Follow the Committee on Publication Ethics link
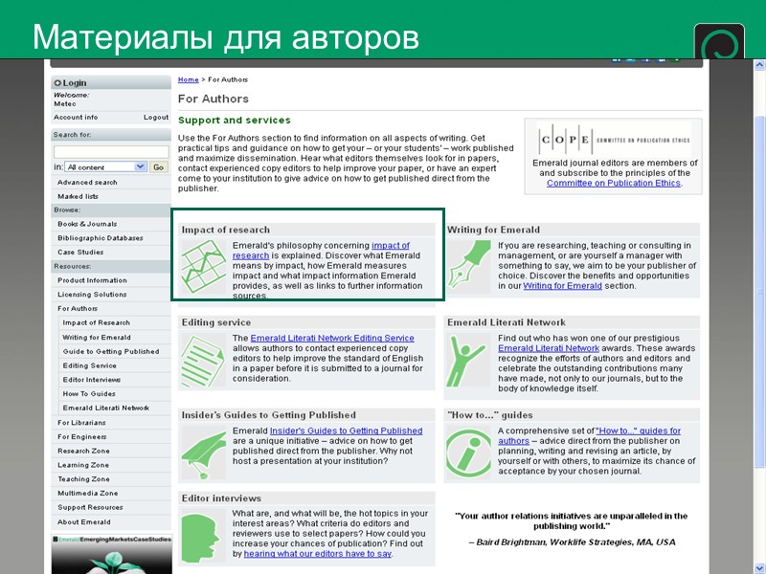The width and height of the screenshot is (766, 574). click(615, 183)
